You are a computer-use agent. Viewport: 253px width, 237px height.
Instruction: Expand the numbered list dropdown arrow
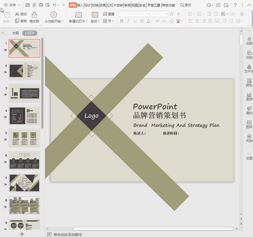(203, 14)
